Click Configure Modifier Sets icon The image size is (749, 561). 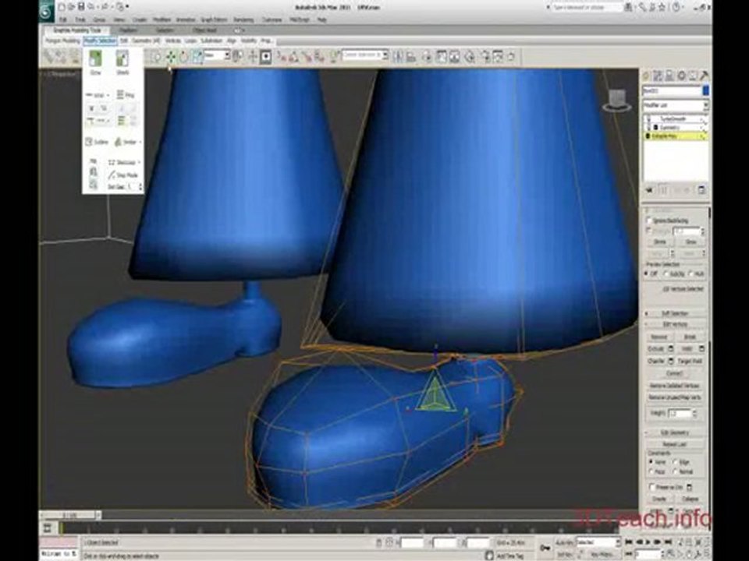click(x=701, y=190)
